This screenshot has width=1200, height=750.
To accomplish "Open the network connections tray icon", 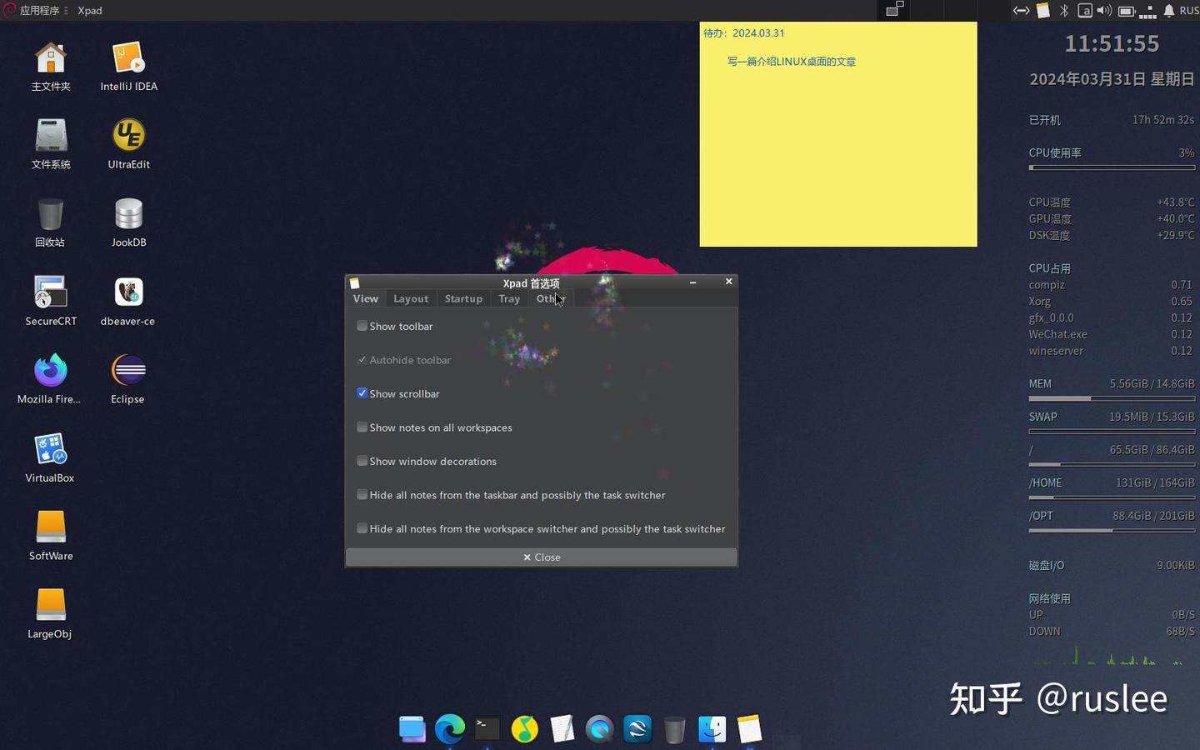I will pyautogui.click(x=1022, y=11).
